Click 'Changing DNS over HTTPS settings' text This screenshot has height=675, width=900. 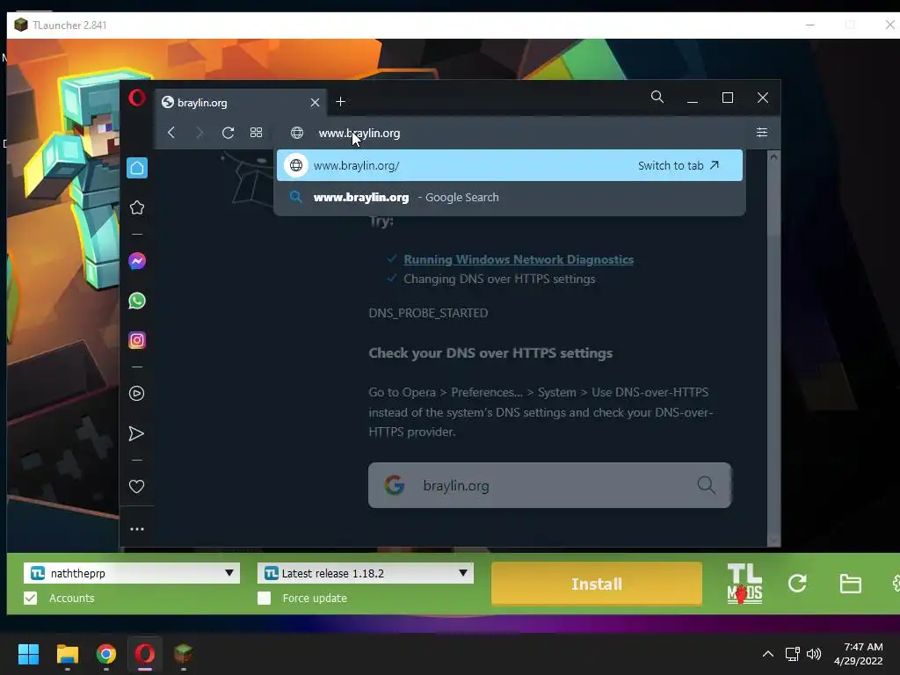pos(499,279)
